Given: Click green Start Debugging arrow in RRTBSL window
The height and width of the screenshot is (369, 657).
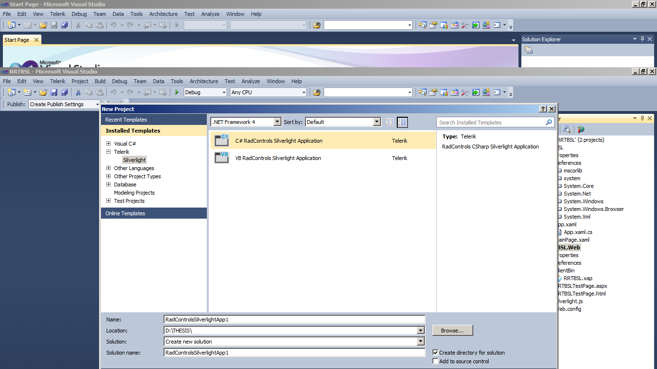Looking at the screenshot, I should coord(177,92).
